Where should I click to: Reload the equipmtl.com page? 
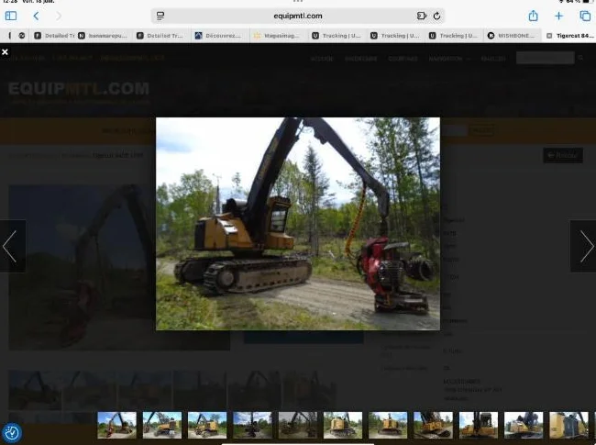point(436,16)
